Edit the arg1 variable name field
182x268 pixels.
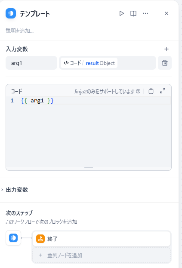tap(31, 63)
